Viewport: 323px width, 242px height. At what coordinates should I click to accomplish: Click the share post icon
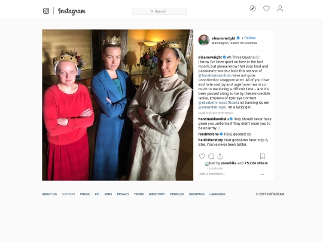tap(220, 157)
